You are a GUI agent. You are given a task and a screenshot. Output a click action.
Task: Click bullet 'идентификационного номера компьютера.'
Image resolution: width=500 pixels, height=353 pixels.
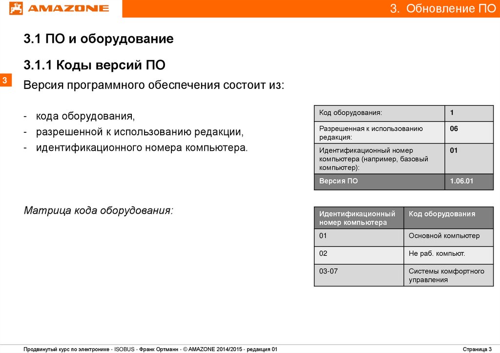[x=142, y=147]
